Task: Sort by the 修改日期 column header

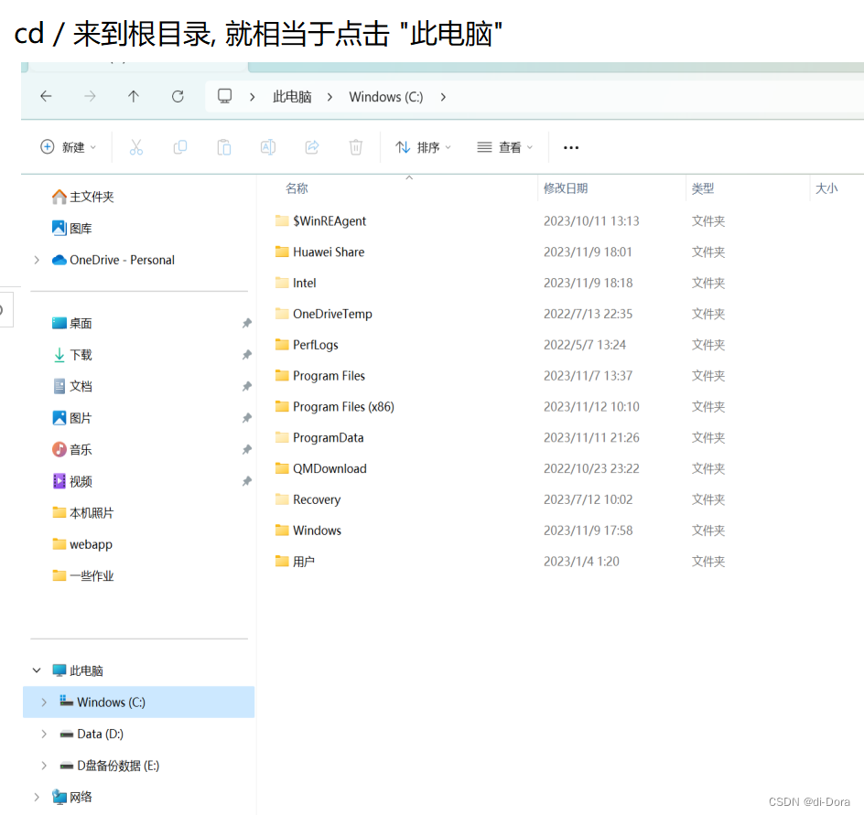Action: [566, 188]
